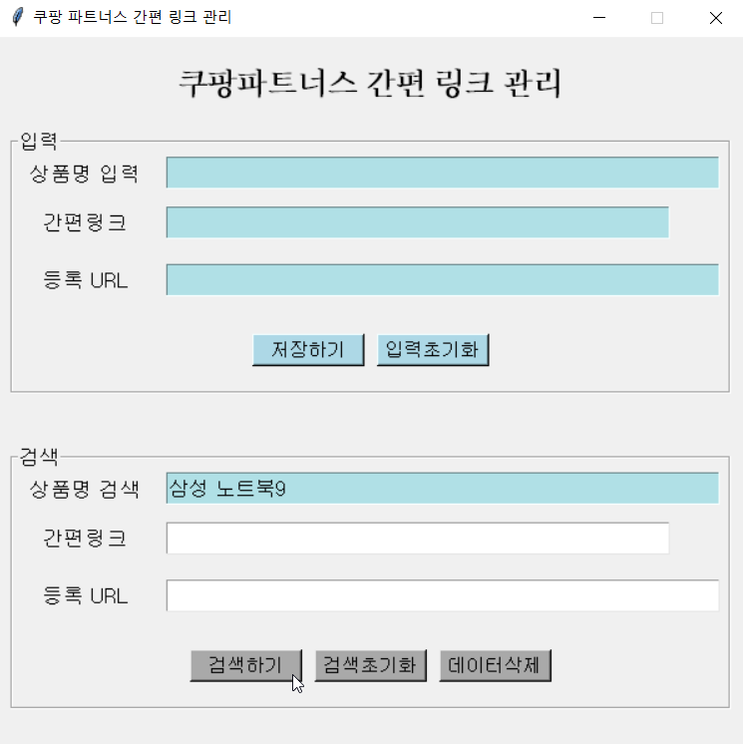The image size is (743, 744).
Task: Click the window title text 쿠팡 파트너스 간편 링크 관리
Action: (x=132, y=18)
